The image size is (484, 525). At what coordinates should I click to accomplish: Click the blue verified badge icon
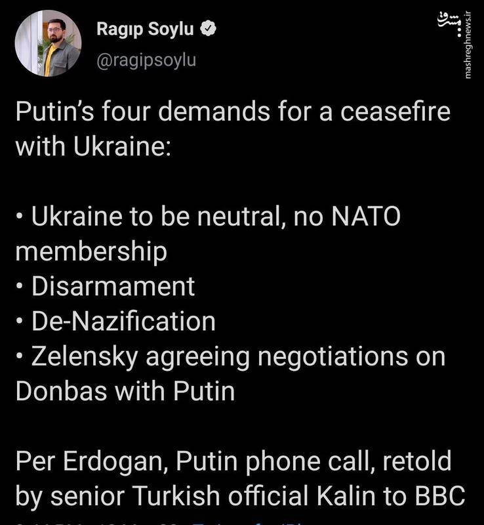tap(208, 28)
